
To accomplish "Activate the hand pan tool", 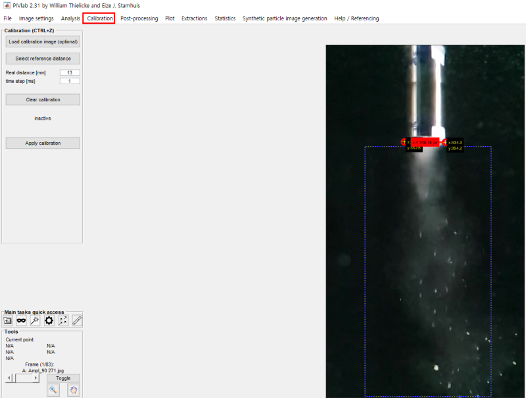I will [74, 390].
